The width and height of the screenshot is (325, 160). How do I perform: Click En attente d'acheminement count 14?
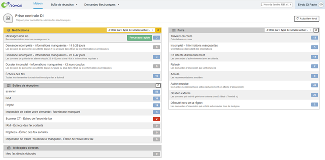(315, 57)
